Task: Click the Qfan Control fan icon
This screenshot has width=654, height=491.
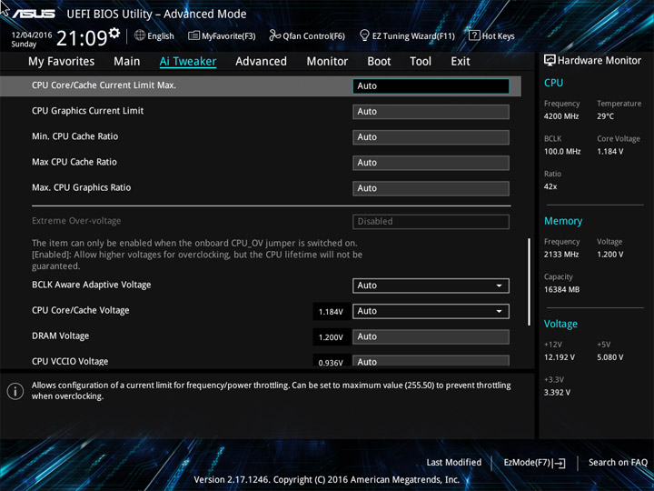Action: point(274,35)
